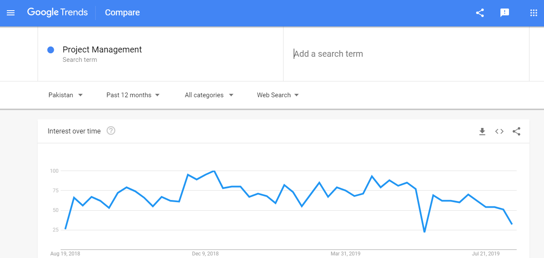Click the Google Trends logo
This screenshot has height=258, width=544.
click(x=57, y=13)
